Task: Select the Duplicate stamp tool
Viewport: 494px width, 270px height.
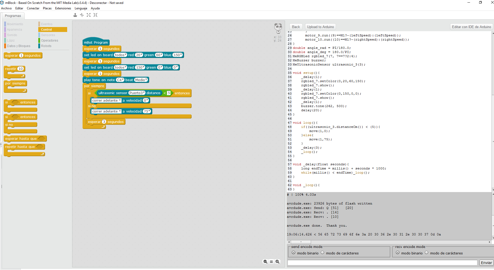Action: click(75, 15)
